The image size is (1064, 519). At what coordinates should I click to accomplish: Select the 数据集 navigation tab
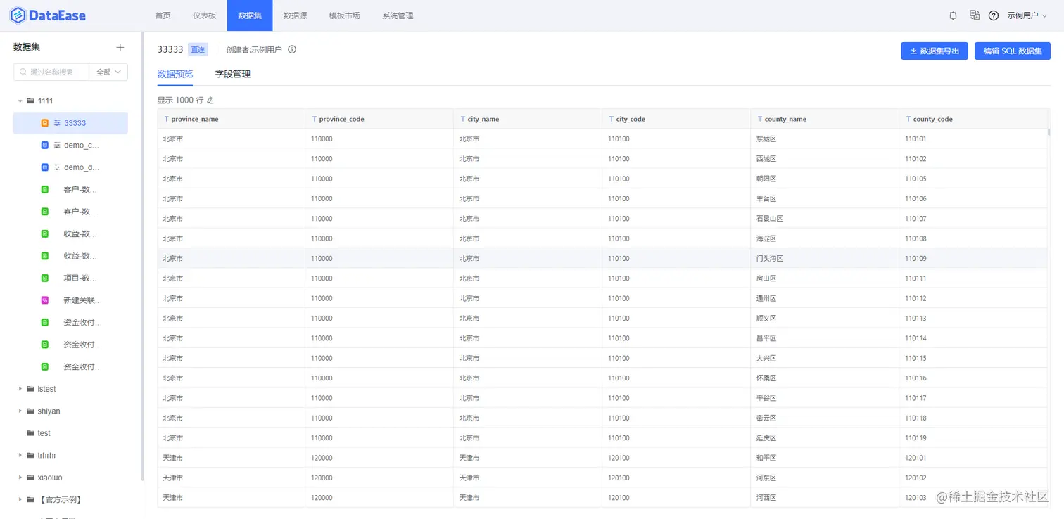coord(250,15)
